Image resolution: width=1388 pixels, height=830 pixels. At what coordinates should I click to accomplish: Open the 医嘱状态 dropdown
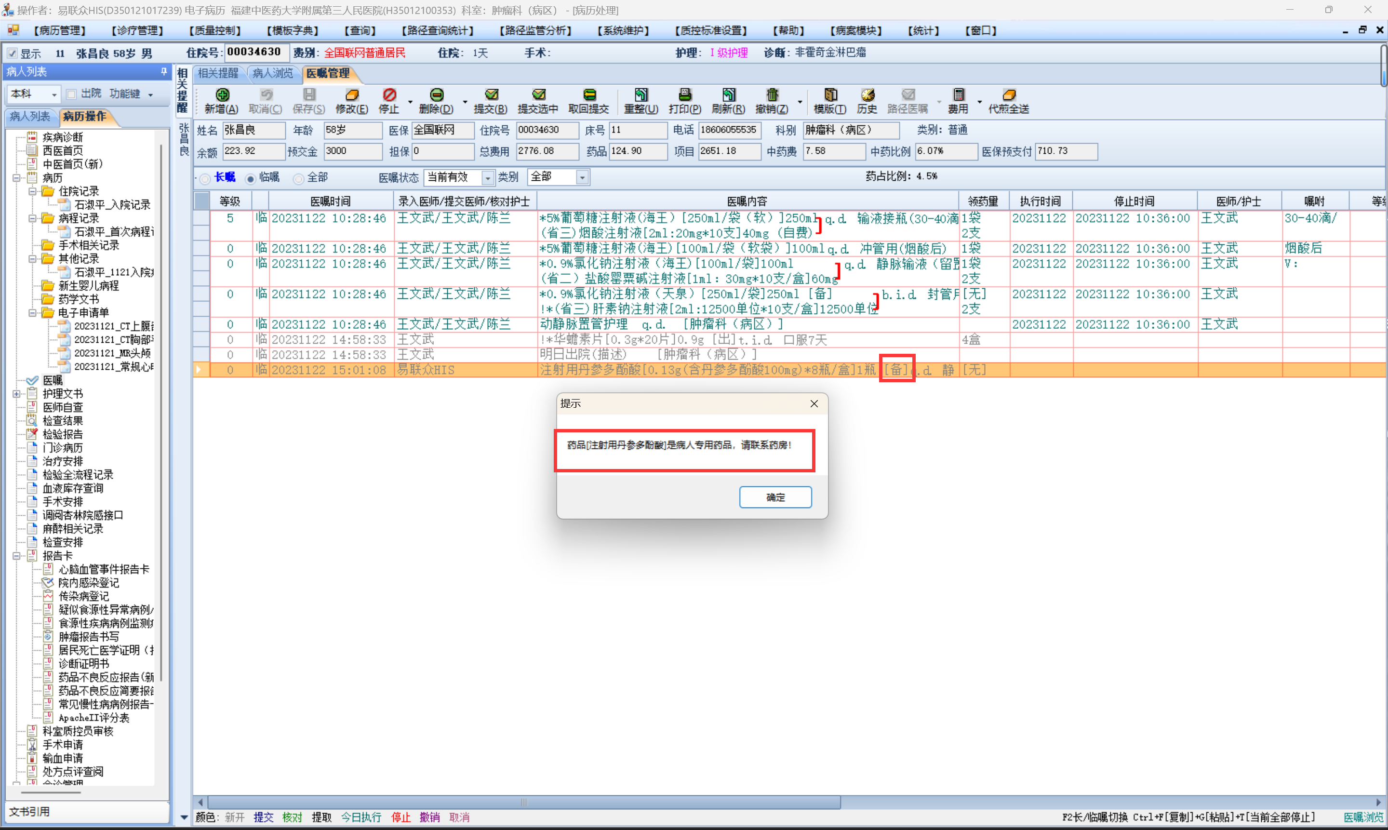pos(487,178)
